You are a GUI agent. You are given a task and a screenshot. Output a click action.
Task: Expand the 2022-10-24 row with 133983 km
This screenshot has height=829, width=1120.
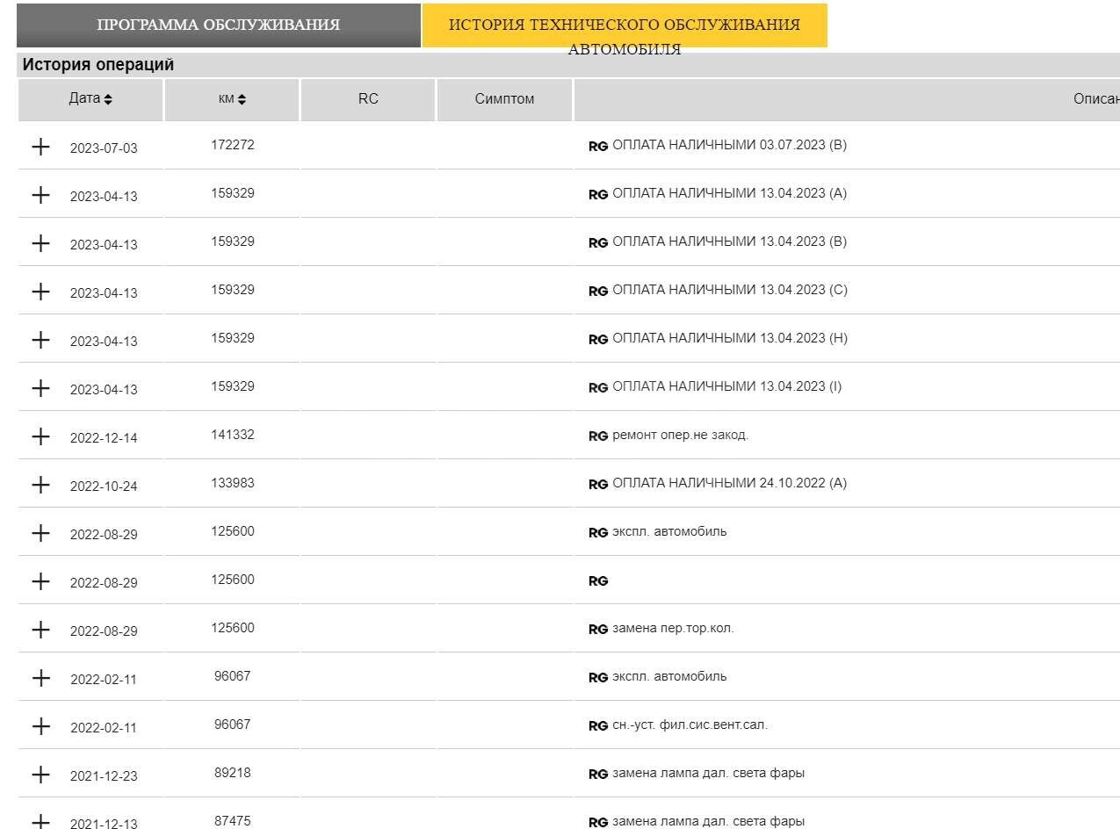click(x=40, y=485)
